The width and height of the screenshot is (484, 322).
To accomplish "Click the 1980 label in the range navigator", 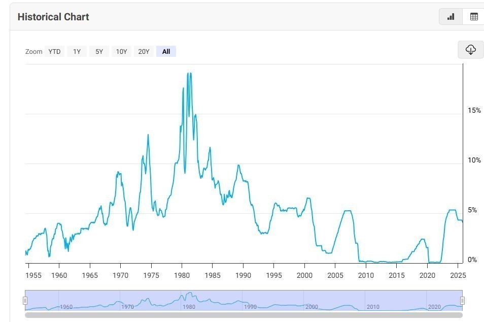I will (x=189, y=307).
